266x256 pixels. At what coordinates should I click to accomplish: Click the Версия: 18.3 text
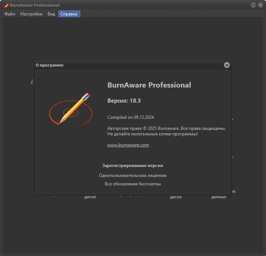(124, 101)
